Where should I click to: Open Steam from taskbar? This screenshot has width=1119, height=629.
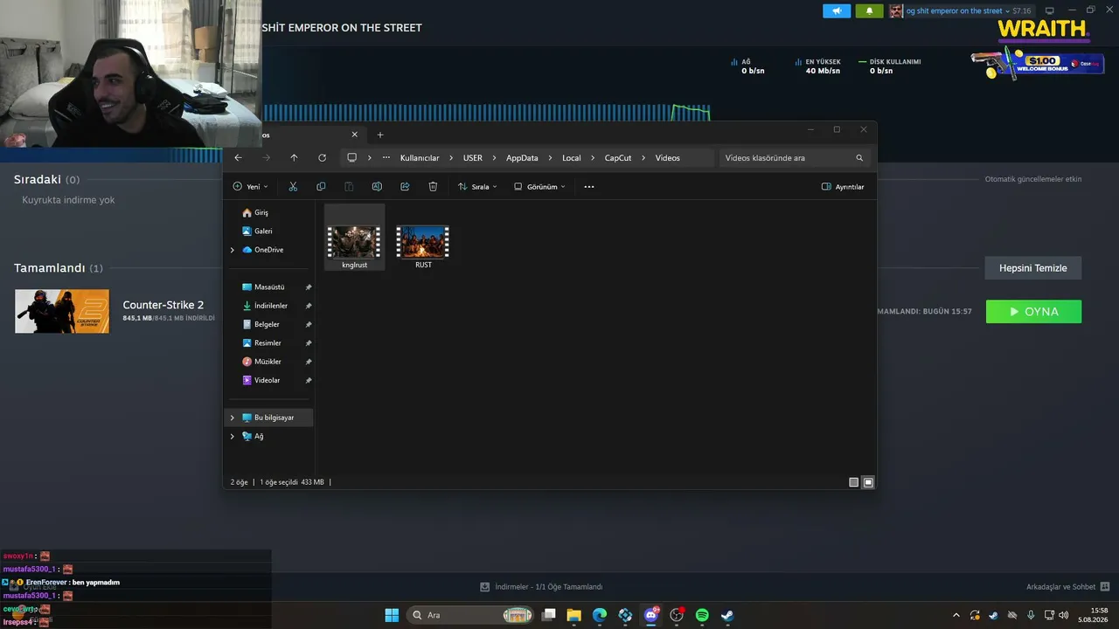point(727,615)
